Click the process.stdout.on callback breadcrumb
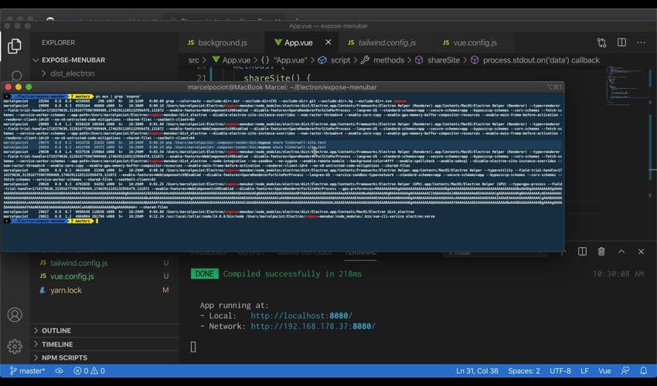The height and width of the screenshot is (386, 657). tap(536, 60)
